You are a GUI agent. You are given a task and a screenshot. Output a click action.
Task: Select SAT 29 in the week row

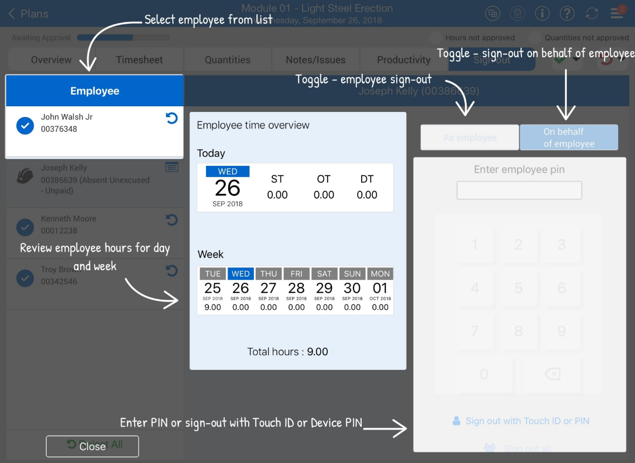pyautogui.click(x=324, y=290)
